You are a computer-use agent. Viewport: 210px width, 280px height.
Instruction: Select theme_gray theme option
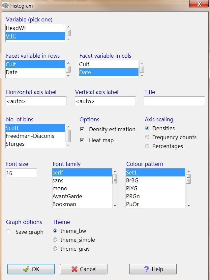[55, 249]
